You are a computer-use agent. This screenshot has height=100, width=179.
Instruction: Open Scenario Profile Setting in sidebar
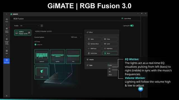coord(7,41)
